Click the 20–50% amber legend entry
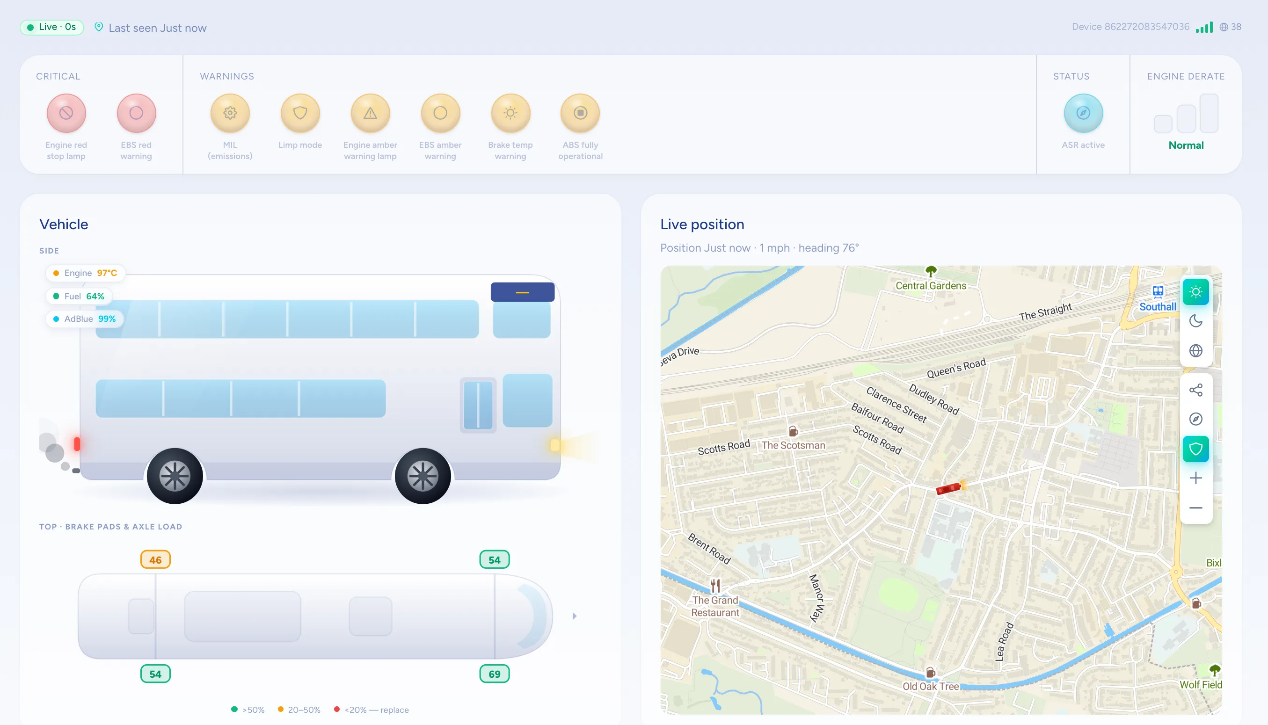 [x=299, y=710]
